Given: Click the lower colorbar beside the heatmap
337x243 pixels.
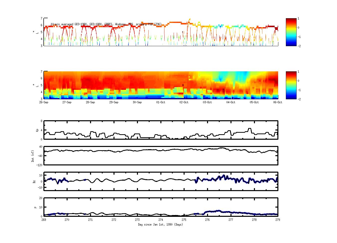Looking at the screenshot, I should tap(291, 85).
